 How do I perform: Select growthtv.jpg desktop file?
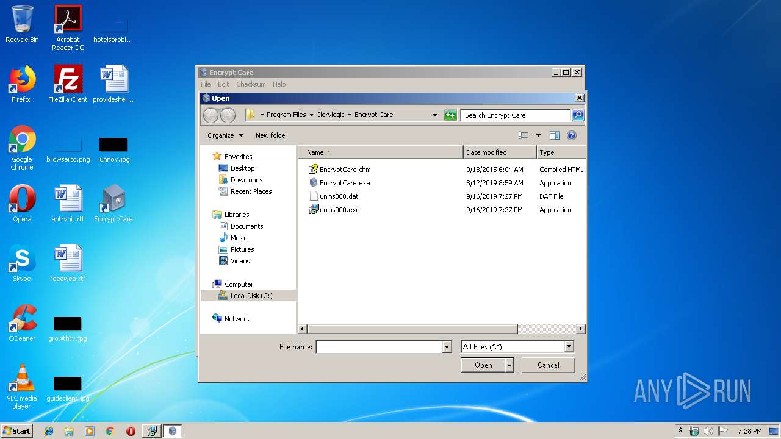68,329
